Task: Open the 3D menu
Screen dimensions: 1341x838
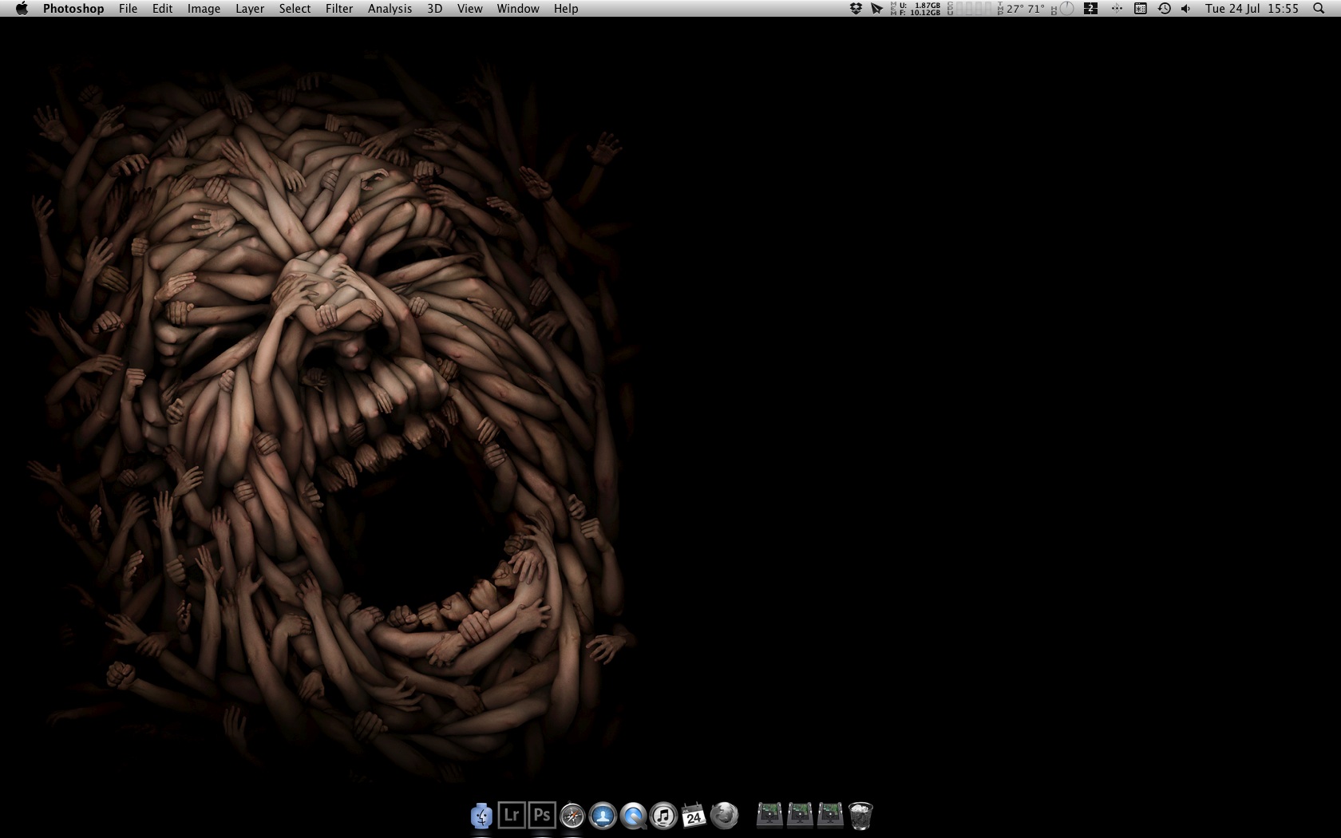Action: point(434,9)
